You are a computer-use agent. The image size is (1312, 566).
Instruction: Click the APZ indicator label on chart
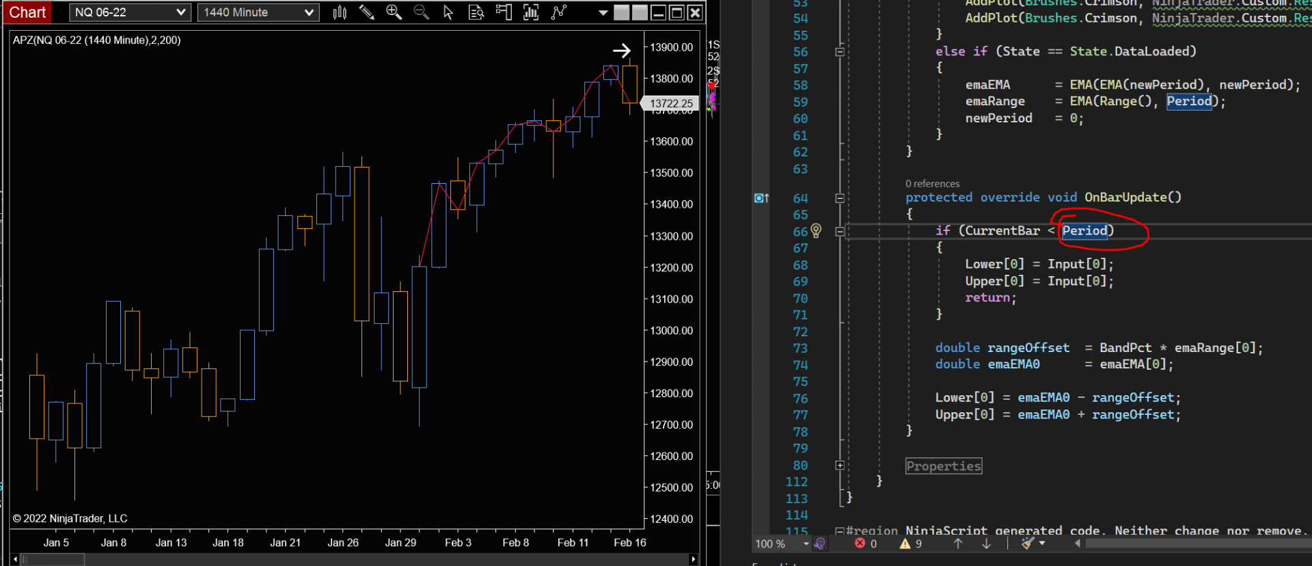coord(97,40)
